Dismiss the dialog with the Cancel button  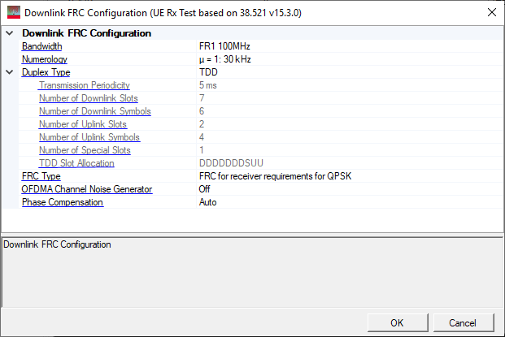(x=464, y=322)
